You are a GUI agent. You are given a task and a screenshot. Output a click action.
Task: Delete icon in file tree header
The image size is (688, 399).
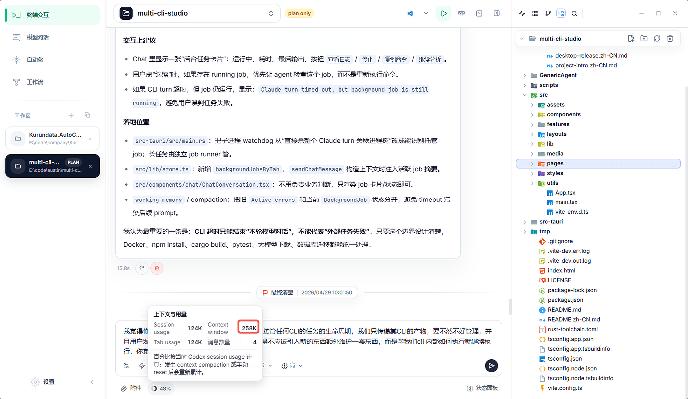point(670,38)
